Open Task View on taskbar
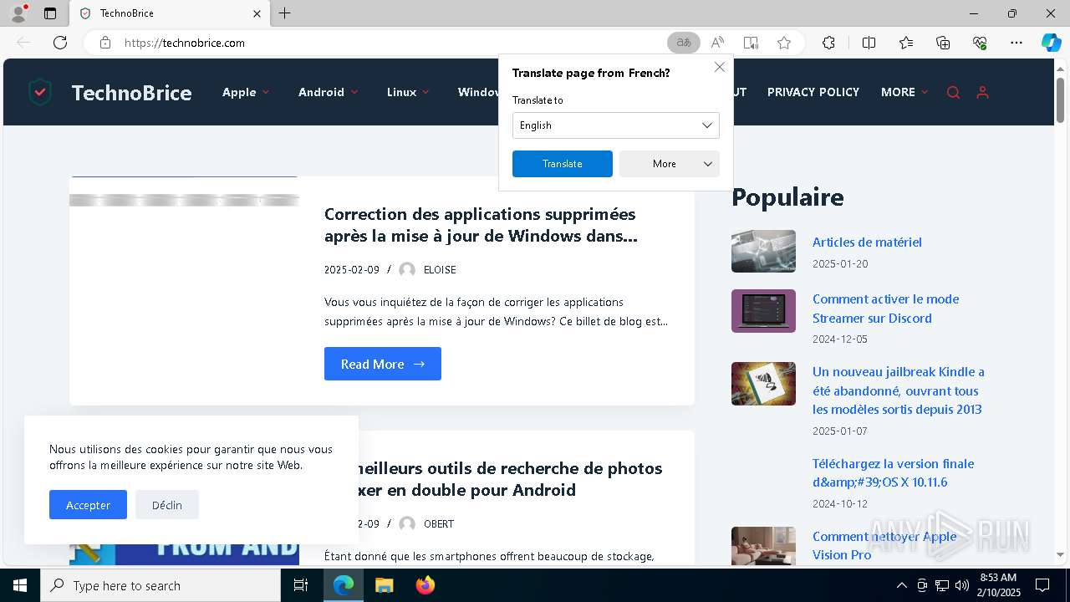1070x602 pixels. click(301, 585)
